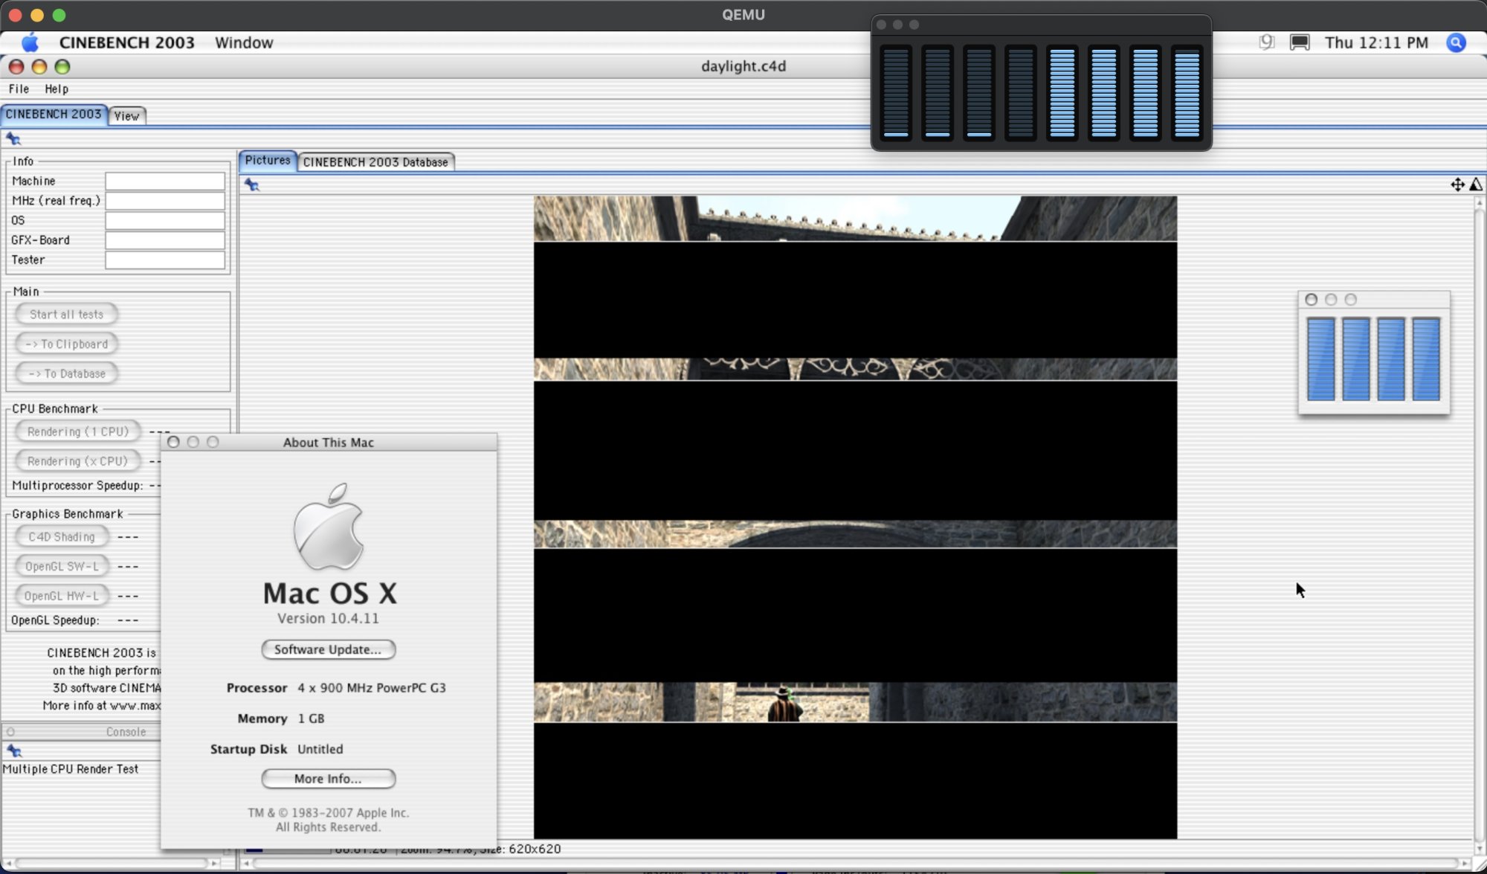Viewport: 1487px width, 874px height.
Task: Open the Apple menu
Action: point(30,42)
